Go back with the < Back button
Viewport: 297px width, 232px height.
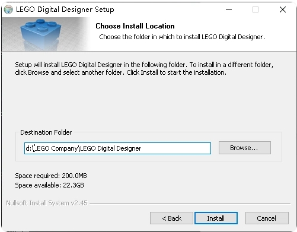171,218
